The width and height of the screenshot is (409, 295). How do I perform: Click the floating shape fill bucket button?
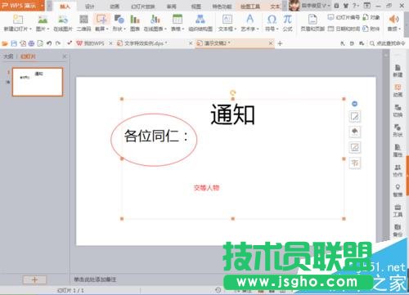pos(355,132)
